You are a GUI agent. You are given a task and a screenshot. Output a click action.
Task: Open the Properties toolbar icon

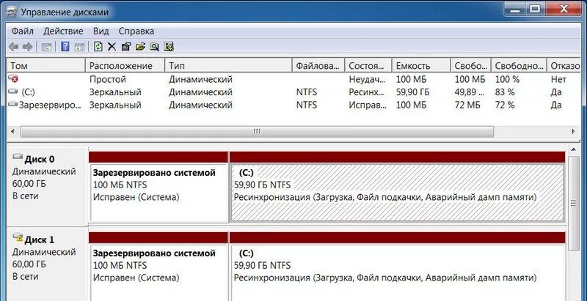point(126,47)
